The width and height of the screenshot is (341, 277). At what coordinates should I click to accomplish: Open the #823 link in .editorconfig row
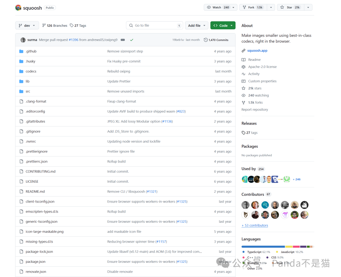181,111
